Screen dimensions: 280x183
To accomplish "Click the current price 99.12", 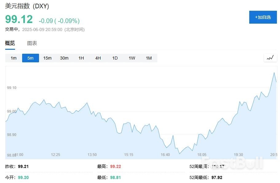I will (x=19, y=19).
